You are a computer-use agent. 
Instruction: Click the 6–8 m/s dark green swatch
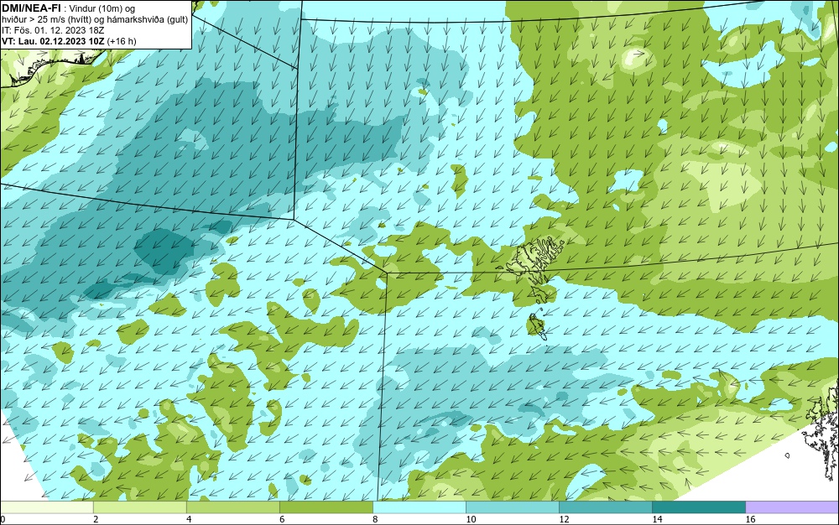pos(326,507)
